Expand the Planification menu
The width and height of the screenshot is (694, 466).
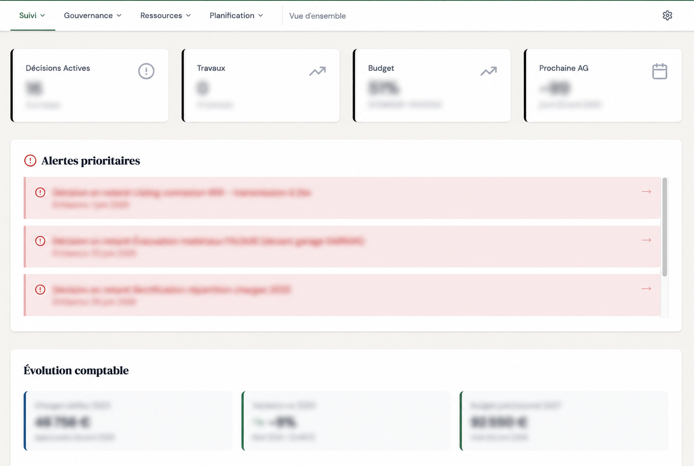[x=236, y=15]
